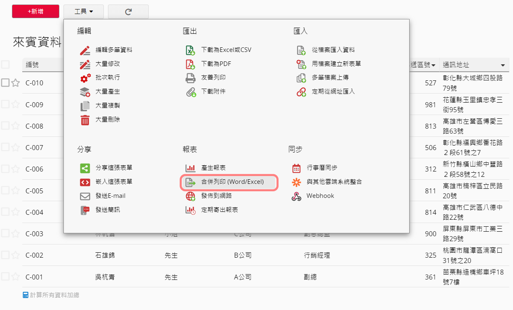Screen dimensions: 513x310
Task: Click the batch execute gears icon
Action: point(85,78)
